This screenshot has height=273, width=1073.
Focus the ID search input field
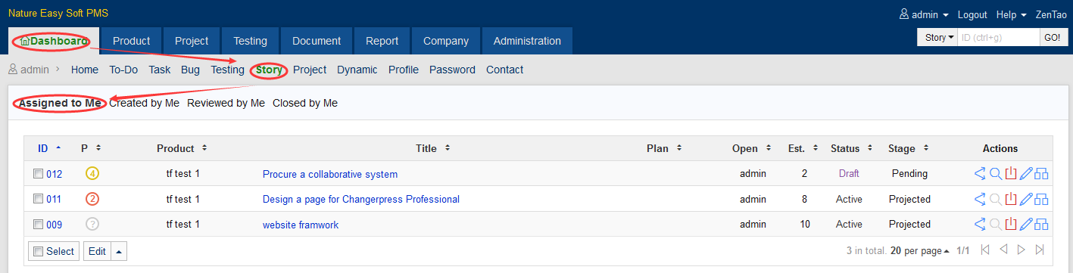click(x=998, y=37)
